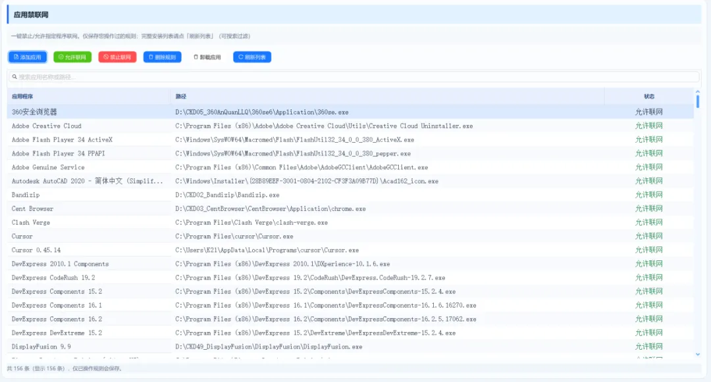The height and width of the screenshot is (382, 711).
Task: Select Adobe Flash Player 34 PPAPI
Action: coord(58,153)
